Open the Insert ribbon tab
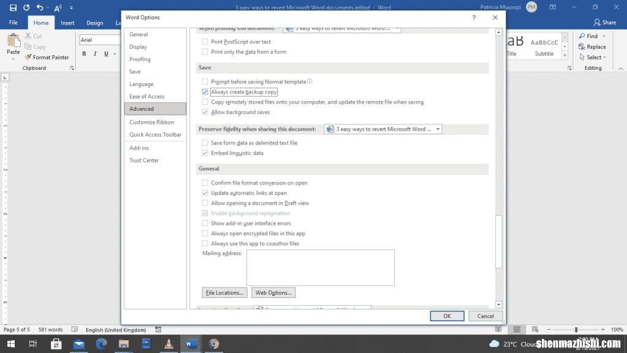 (67, 23)
